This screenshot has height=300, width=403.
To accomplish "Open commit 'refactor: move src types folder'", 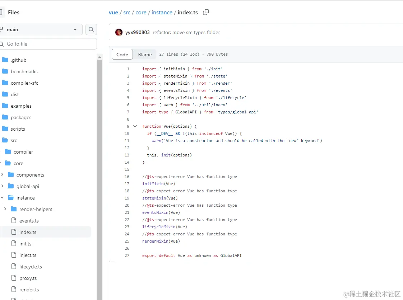I will tap(186, 32).
